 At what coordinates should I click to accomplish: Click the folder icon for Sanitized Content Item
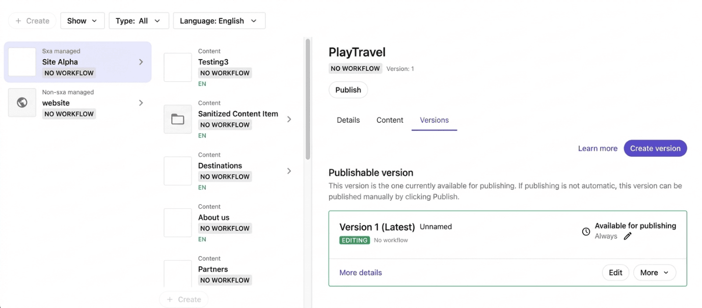tap(177, 119)
